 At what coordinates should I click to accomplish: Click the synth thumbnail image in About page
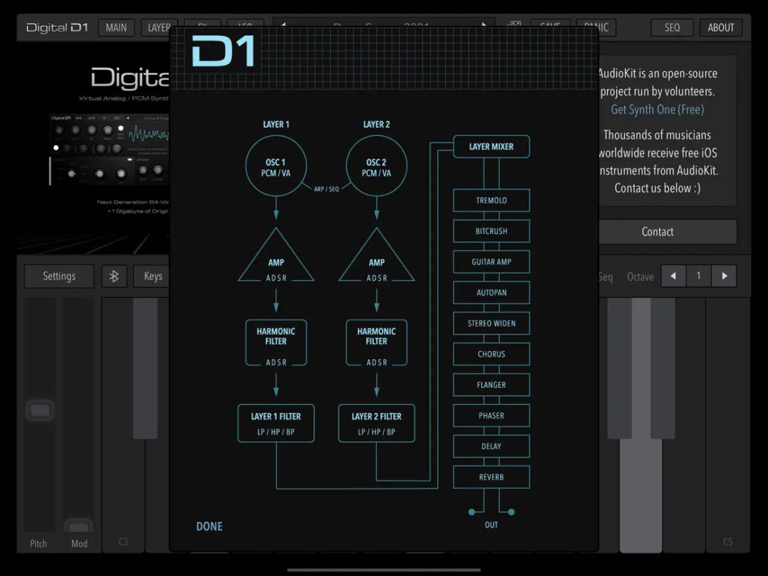(x=109, y=150)
